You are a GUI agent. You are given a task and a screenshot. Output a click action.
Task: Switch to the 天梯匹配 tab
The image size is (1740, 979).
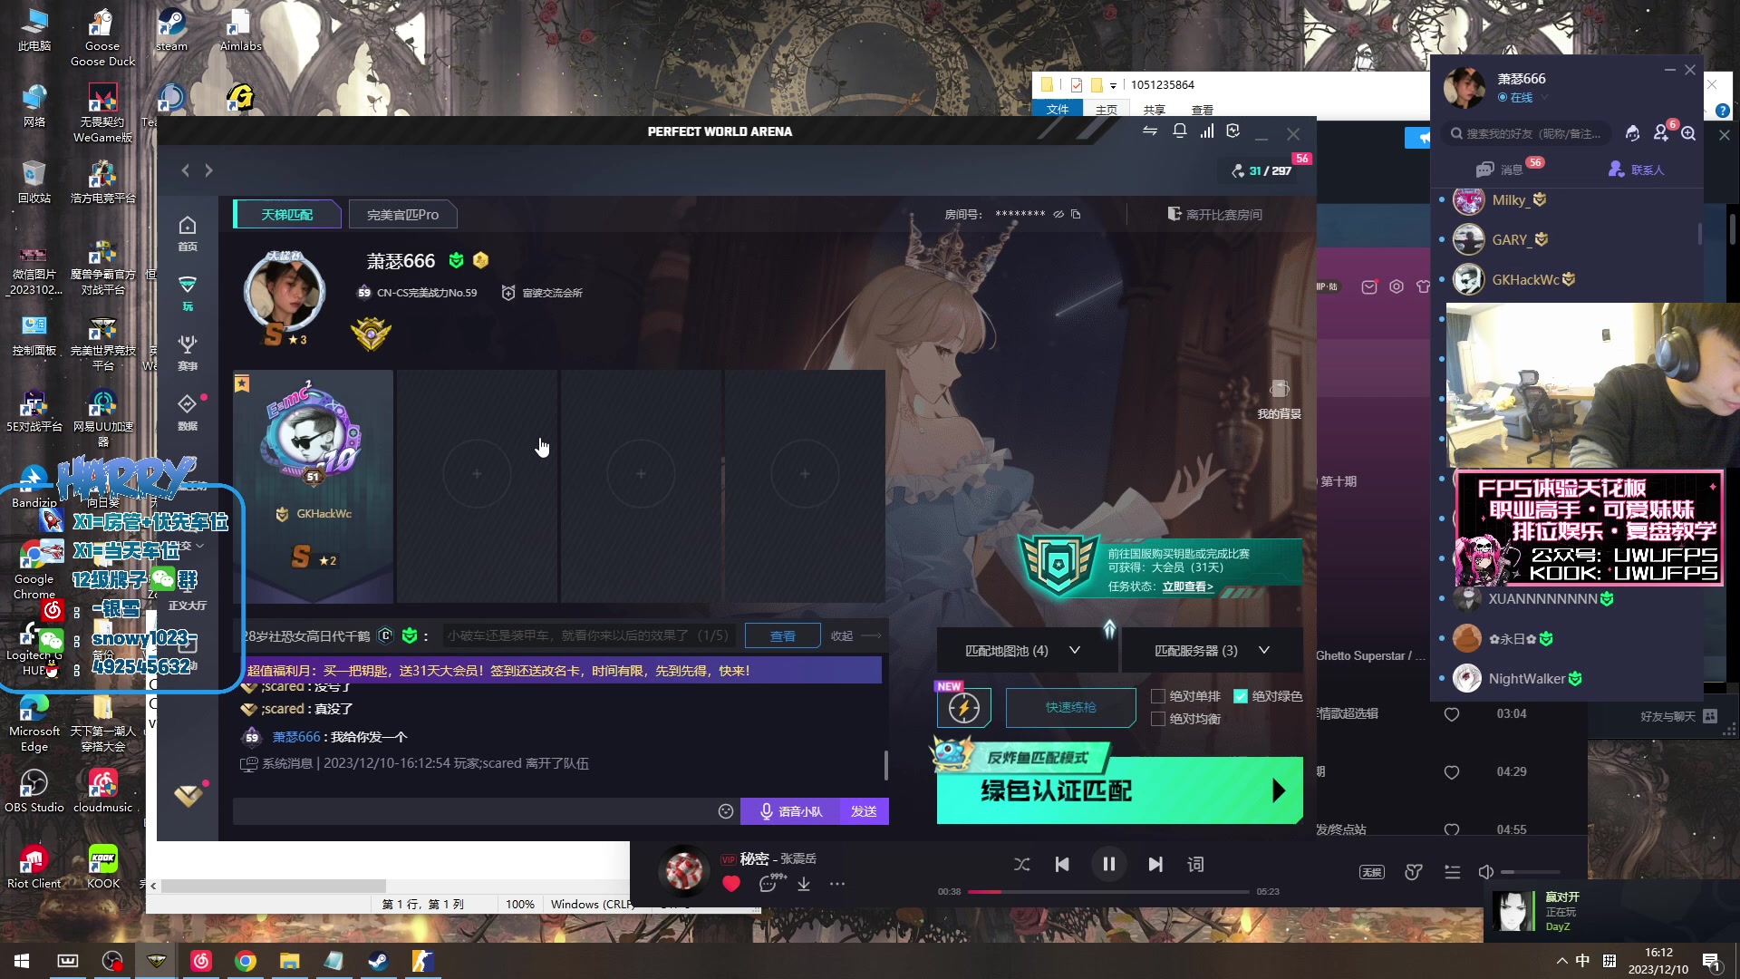pos(287,215)
